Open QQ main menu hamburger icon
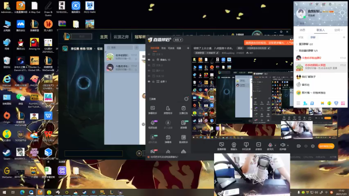Image resolution: width=349 pixels, height=196 pixels. (x=298, y=103)
